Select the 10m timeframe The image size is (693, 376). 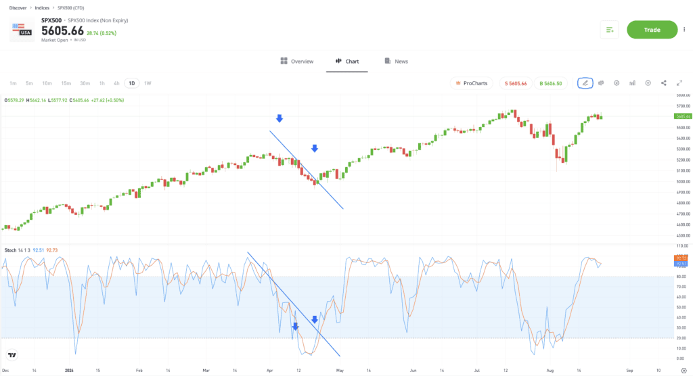(47, 83)
